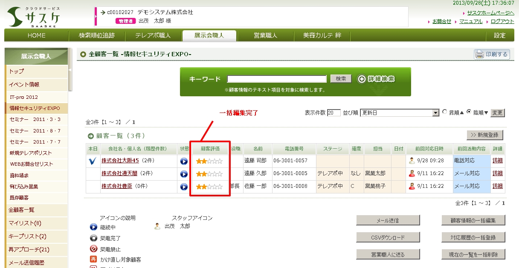Viewport: 519px width, 268px height.
Task: Click the 顧客情報の一括編集 button
Action: (473, 220)
